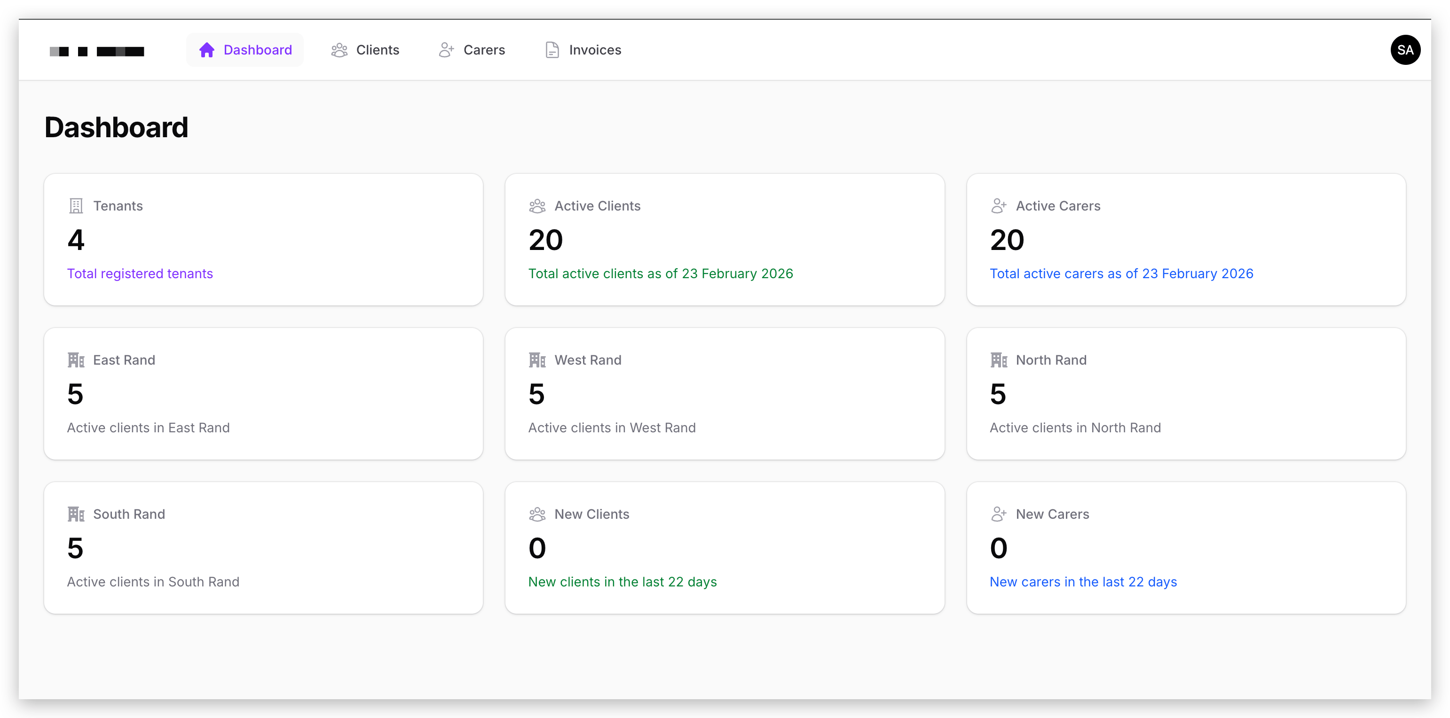Click the Total active clients date text

(660, 273)
